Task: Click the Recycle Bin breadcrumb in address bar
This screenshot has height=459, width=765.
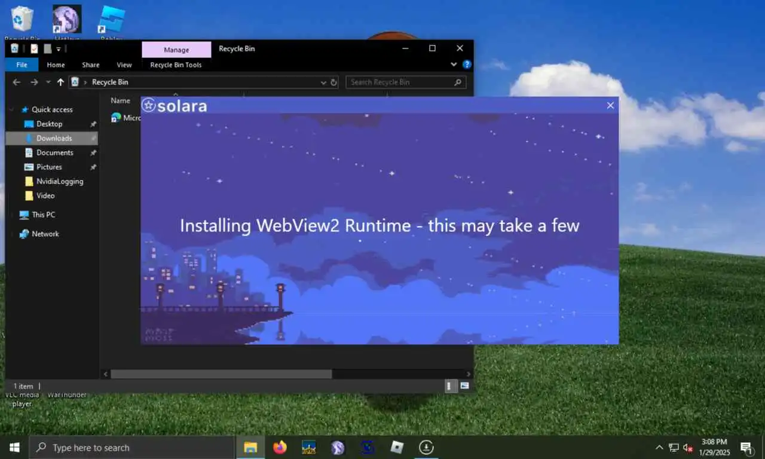Action: [x=110, y=82]
